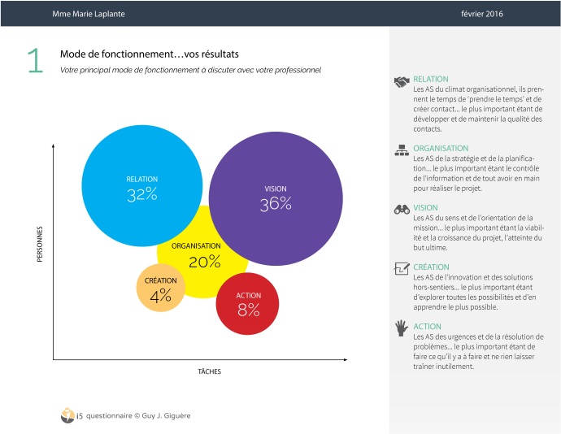Click the pencil-edit icon beside CRÉATION
This screenshot has height=434, width=561.
pos(402,268)
